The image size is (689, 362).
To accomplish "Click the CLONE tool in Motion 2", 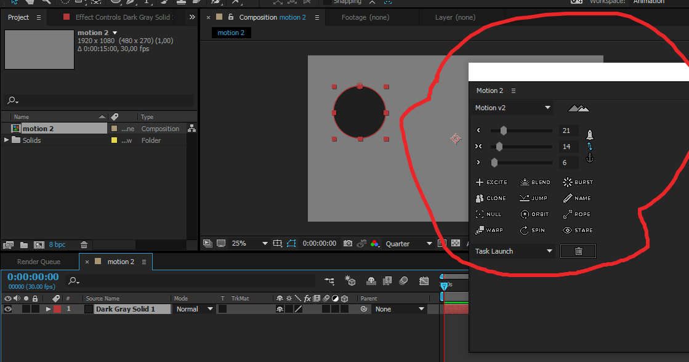I will pos(491,198).
